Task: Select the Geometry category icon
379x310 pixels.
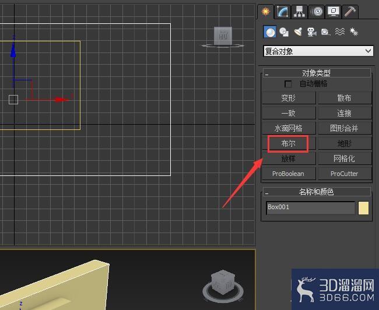Action: [270, 32]
